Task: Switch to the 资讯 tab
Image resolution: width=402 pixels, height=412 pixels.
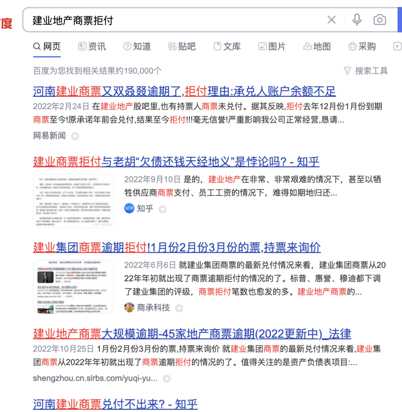Action: coord(92,46)
